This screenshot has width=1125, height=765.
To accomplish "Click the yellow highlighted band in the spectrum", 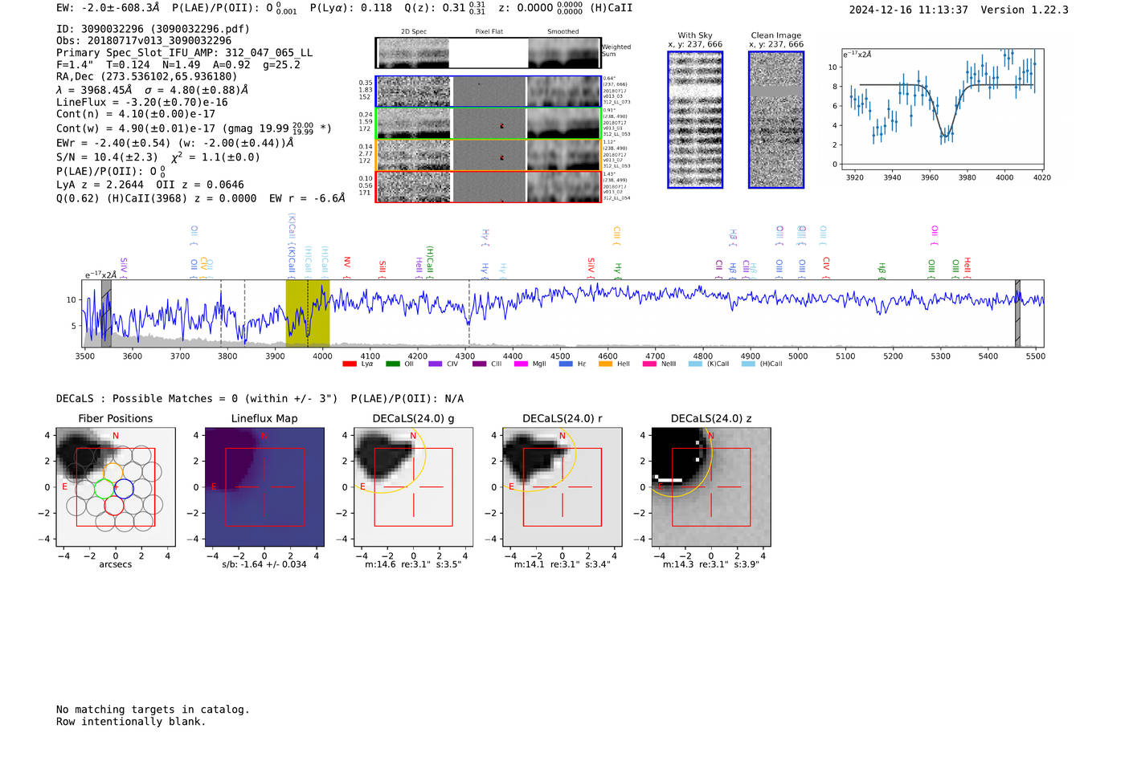I will pos(308,313).
